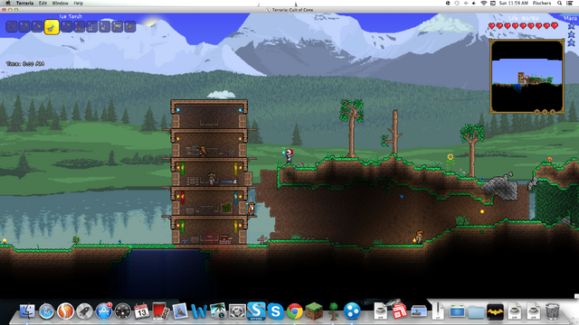Screen dimensions: 579x325
Task: Launch Safari from the Dock
Action: pos(46,311)
